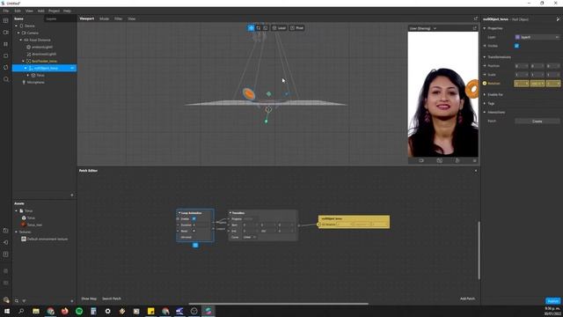The width and height of the screenshot is (563, 317).
Task: Click the video camera icon in left sidebar
Action: click(x=6, y=33)
